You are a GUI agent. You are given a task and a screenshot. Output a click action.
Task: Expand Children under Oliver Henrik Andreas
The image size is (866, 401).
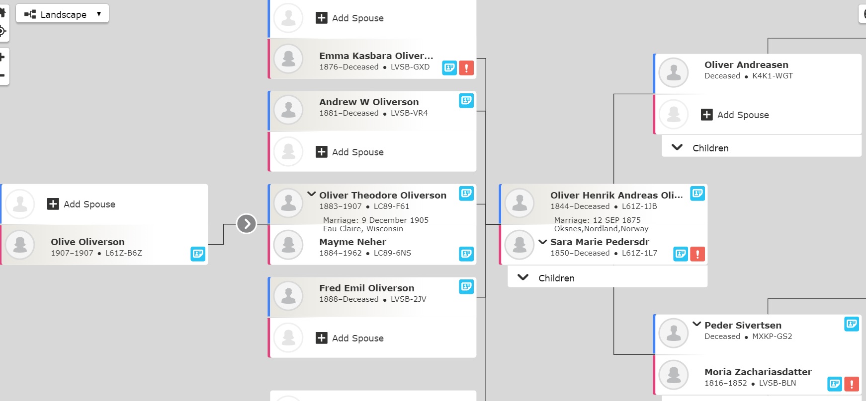tap(607, 278)
